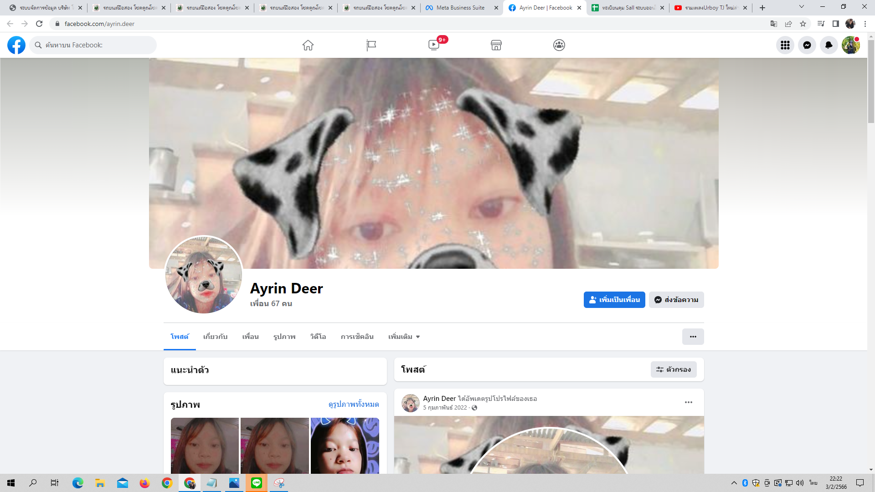Bookmark page with star icon
Viewport: 875px width, 492px height.
tap(803, 24)
